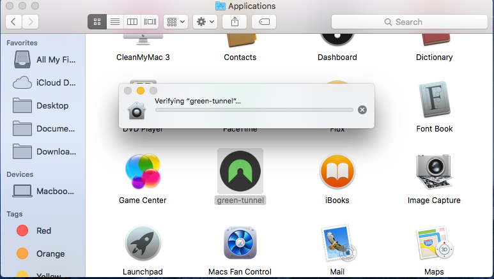Click the Applications folder icon in title bar
494x279 pixels.
[x=220, y=6]
